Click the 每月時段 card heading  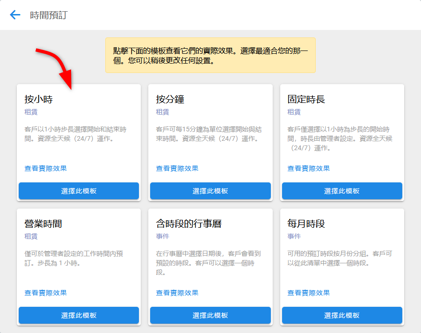point(306,224)
